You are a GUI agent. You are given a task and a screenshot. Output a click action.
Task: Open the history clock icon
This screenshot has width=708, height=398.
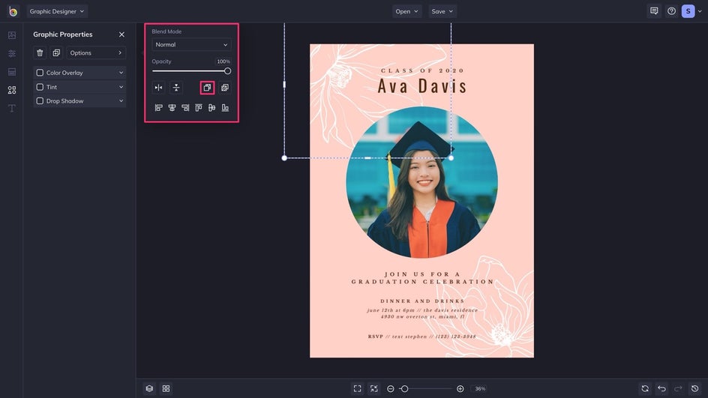[x=695, y=388]
